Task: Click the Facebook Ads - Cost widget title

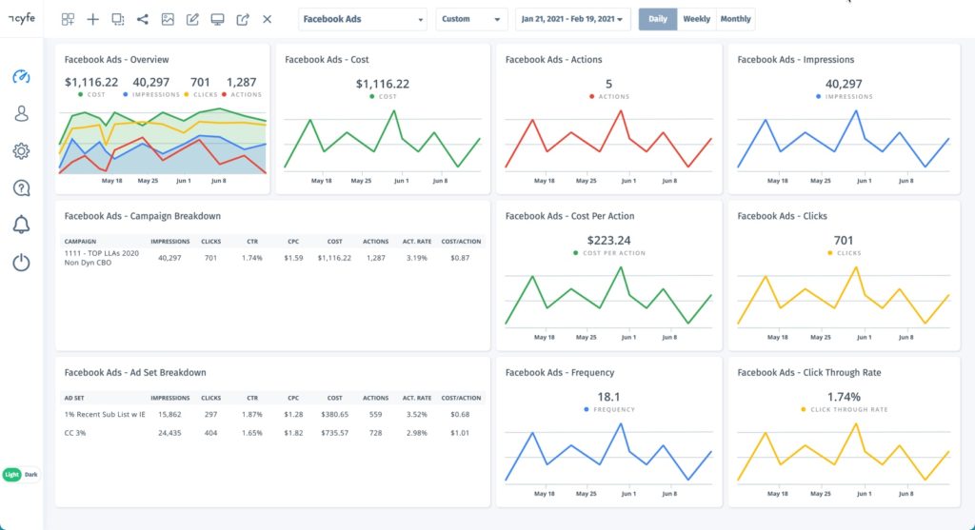Action: [x=327, y=60]
